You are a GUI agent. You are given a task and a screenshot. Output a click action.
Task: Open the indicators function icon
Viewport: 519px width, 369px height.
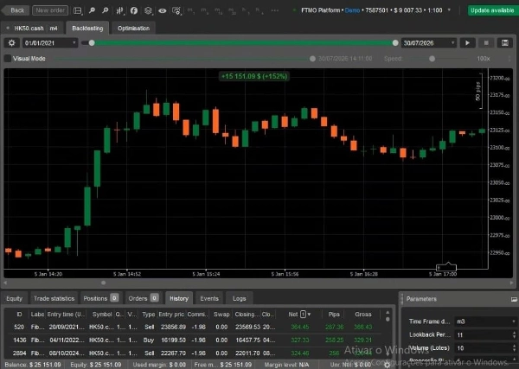click(x=134, y=10)
